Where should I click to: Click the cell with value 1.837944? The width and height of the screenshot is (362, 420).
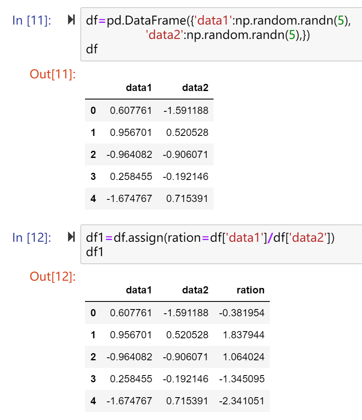[x=244, y=335]
